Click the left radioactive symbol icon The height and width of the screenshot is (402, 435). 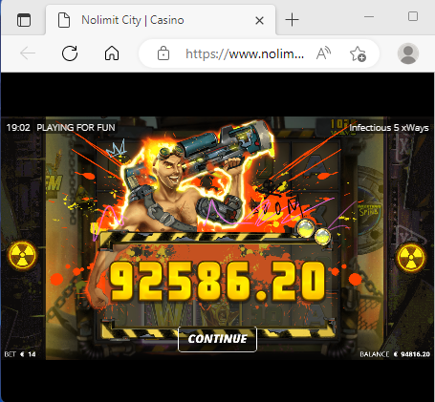22,255
